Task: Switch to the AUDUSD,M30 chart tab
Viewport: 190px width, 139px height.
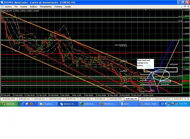Action: pyautogui.click(x=116, y=99)
